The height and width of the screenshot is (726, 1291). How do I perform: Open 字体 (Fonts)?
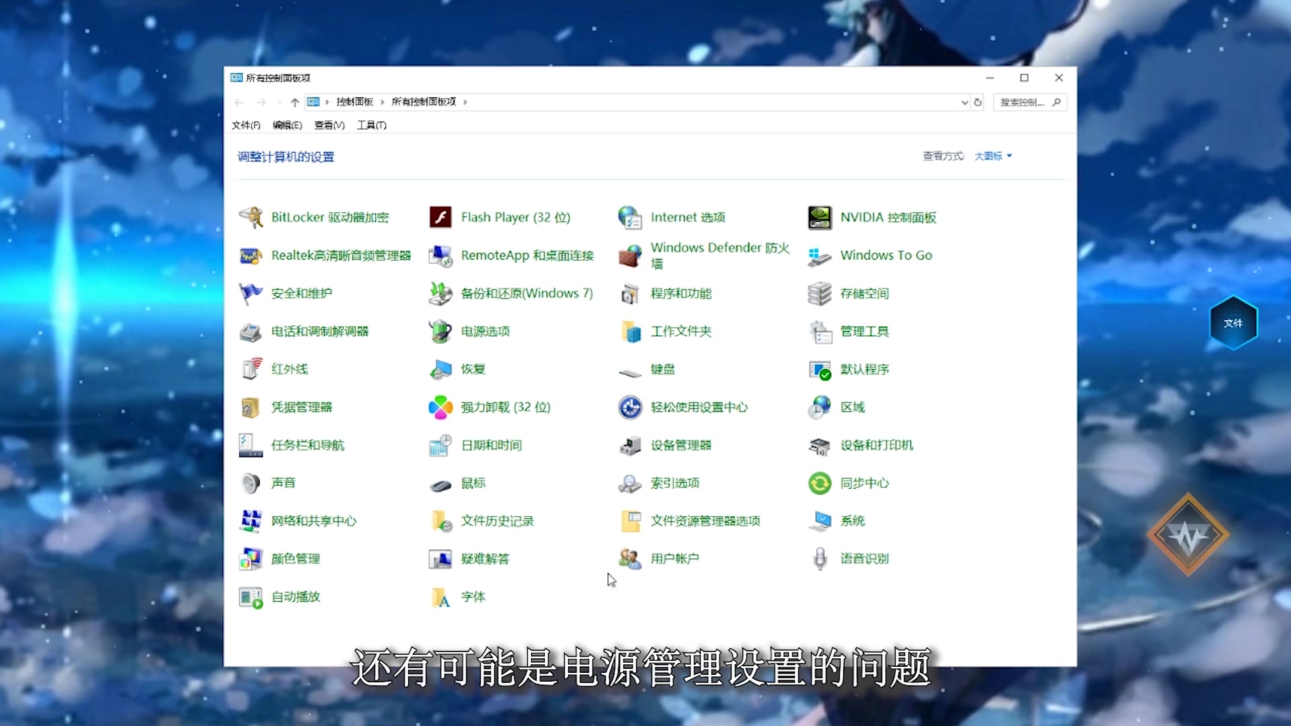(x=473, y=597)
